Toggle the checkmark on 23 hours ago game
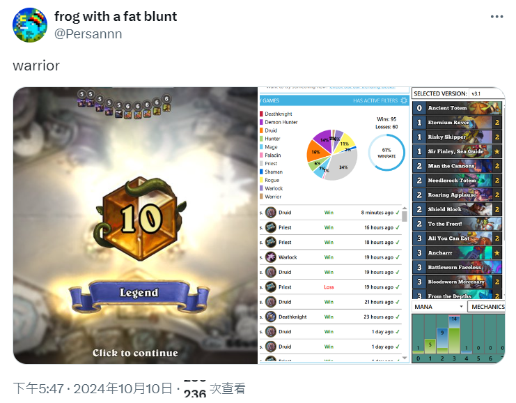This screenshot has height=403, width=516. [x=398, y=317]
